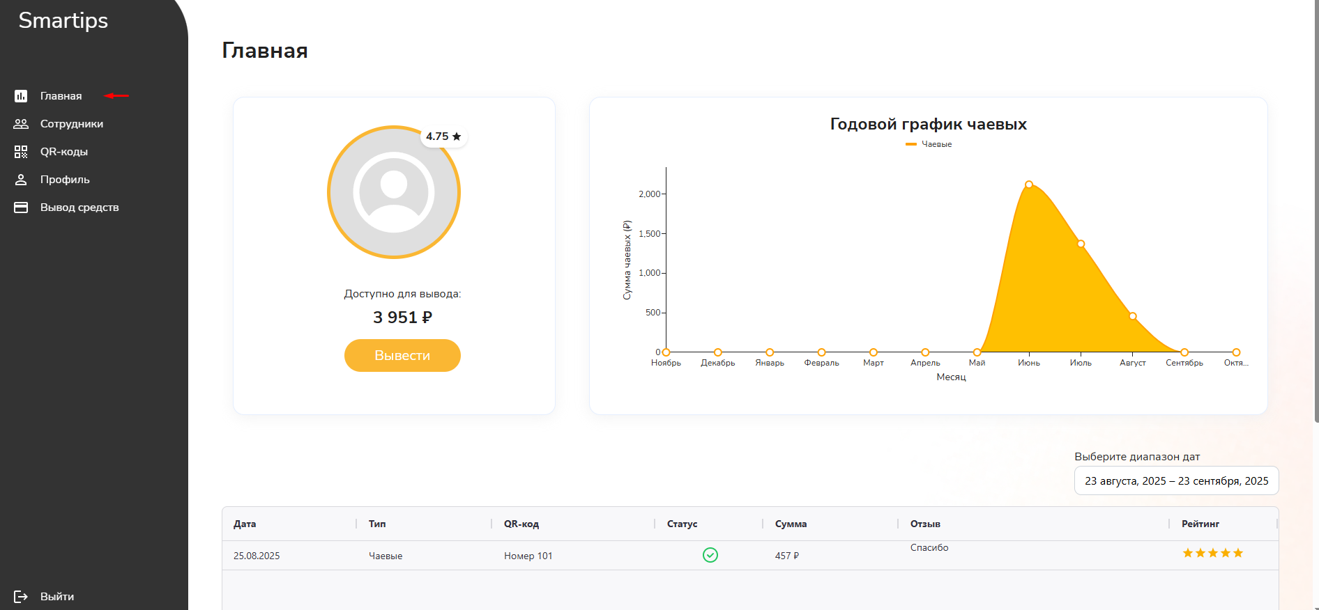
Task: Click the Главная dashboard chart icon
Action: click(21, 96)
